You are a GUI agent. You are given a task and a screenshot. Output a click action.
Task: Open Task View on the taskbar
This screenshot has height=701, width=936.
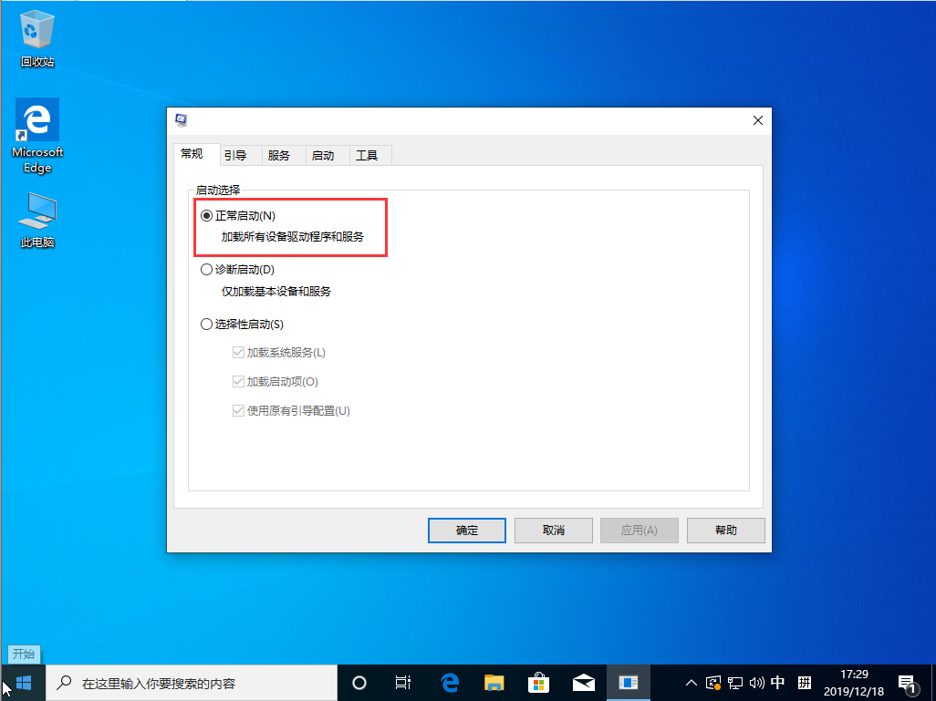point(403,683)
